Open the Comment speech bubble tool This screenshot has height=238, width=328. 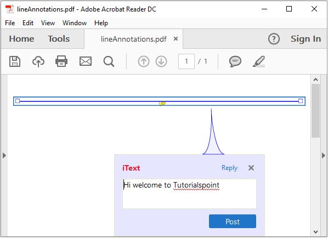point(235,61)
